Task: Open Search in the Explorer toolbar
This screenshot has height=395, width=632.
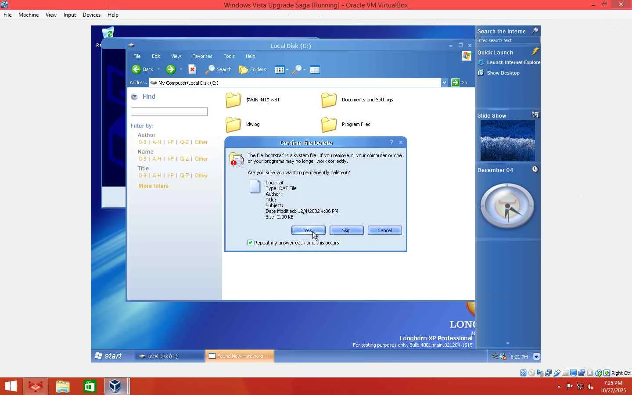Action: (x=219, y=69)
